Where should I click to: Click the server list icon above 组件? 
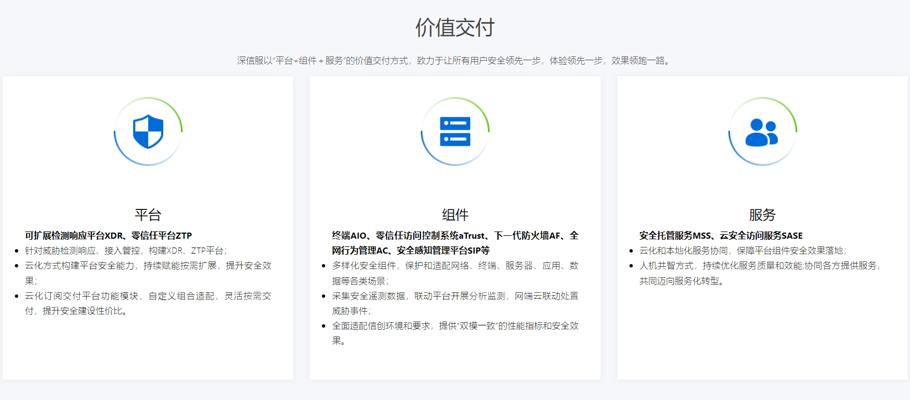[455, 131]
